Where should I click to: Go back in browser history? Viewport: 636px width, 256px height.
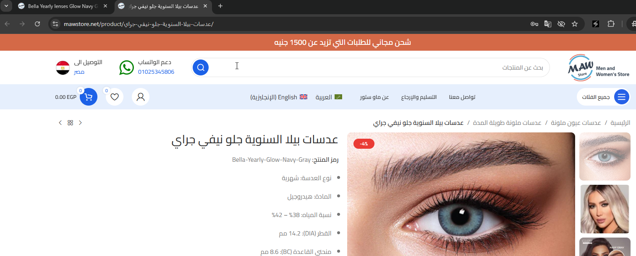[x=7, y=24]
